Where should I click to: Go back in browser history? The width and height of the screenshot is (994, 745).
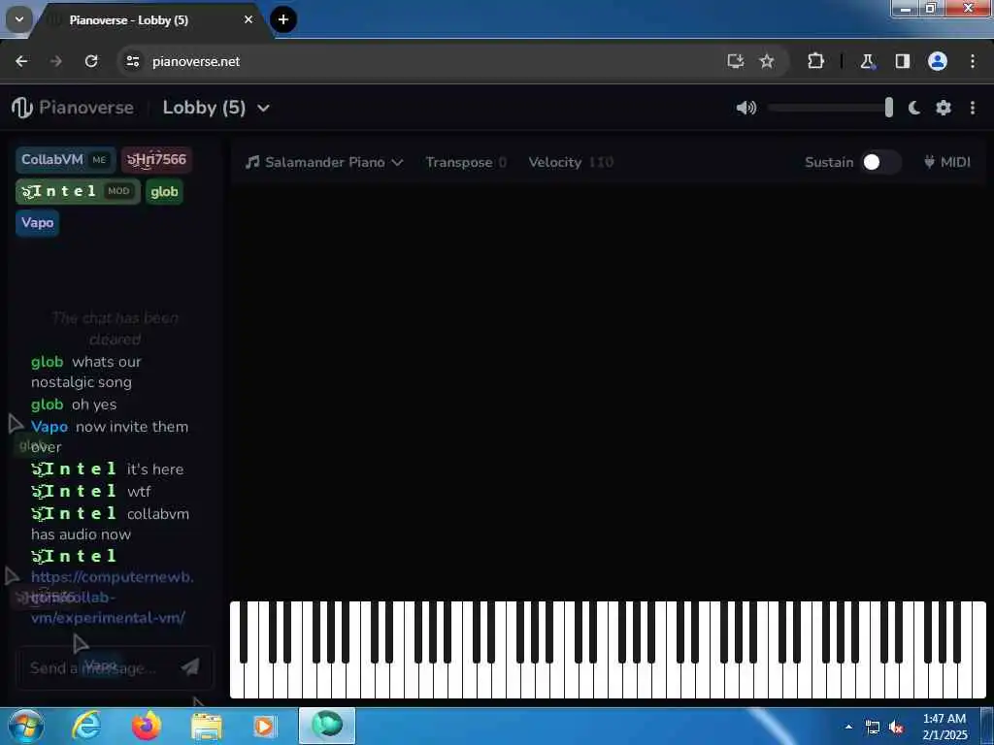pos(21,61)
